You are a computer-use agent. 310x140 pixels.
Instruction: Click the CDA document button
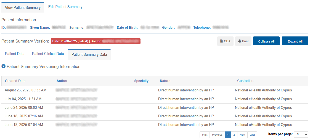pyautogui.click(x=225, y=41)
